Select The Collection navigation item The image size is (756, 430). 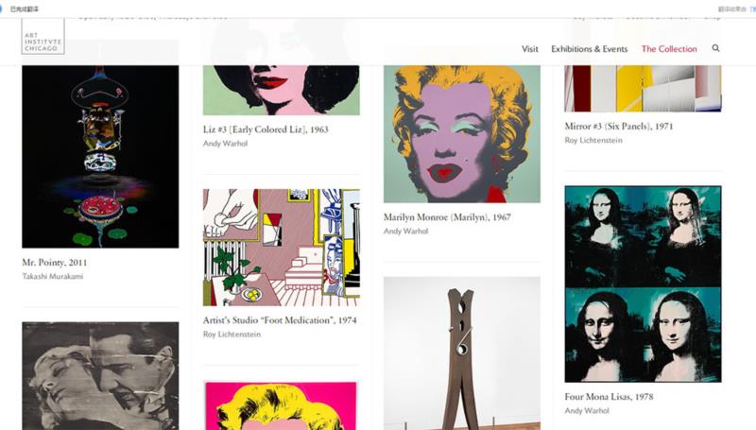(x=669, y=49)
